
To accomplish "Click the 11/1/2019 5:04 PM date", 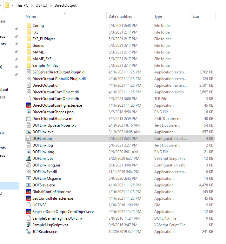I will [x=124, y=172].
